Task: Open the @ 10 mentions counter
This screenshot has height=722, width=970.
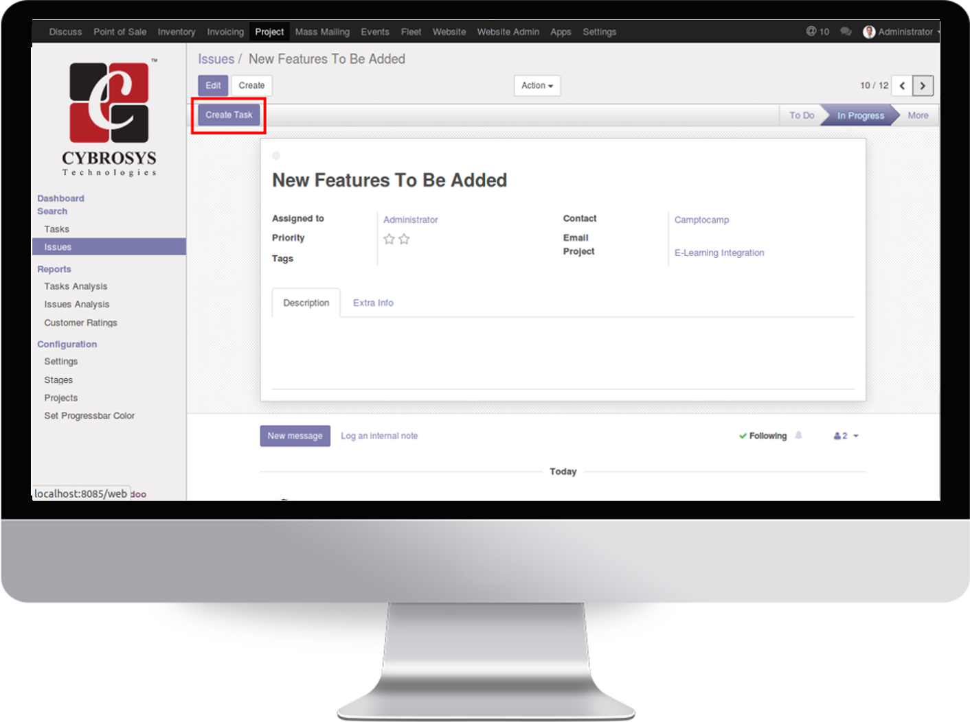Action: tap(817, 32)
